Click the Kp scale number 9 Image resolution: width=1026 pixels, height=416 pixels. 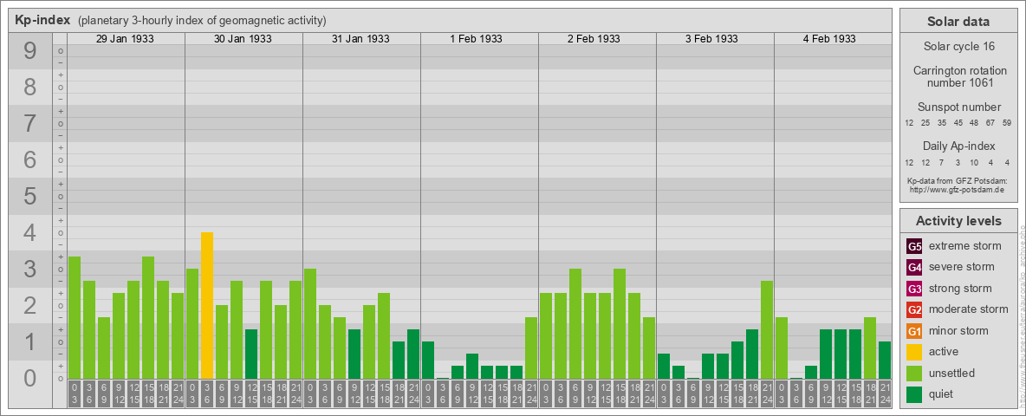point(29,51)
